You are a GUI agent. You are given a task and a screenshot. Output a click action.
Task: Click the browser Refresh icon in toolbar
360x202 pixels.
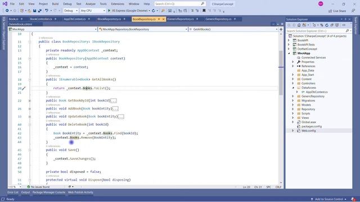pyautogui.click(x=154, y=11)
